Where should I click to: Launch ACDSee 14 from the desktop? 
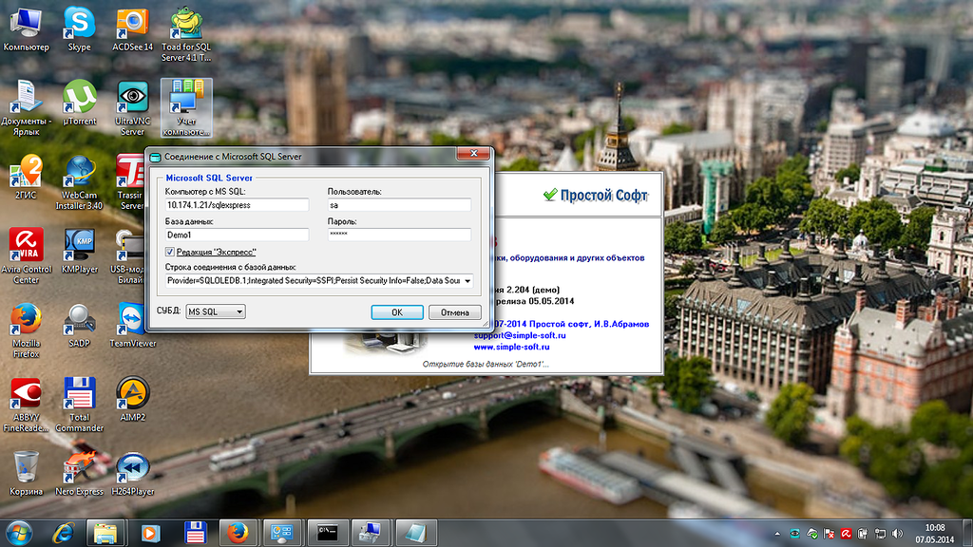132,25
